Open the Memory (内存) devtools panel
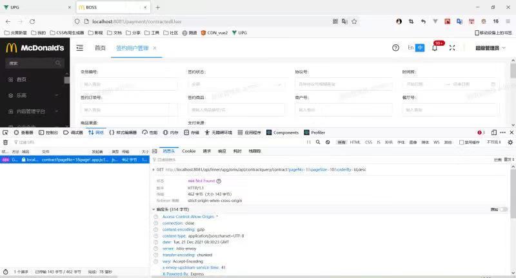The height and width of the screenshot is (278, 516). click(x=171, y=133)
